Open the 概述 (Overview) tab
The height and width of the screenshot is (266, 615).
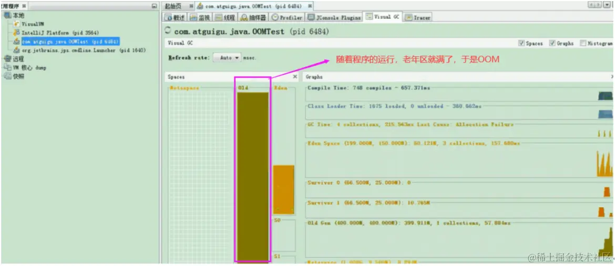tap(175, 18)
